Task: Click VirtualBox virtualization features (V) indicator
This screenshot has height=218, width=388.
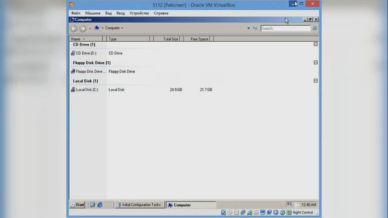Action: pos(276,213)
